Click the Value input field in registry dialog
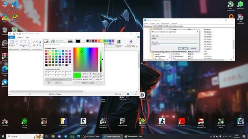The height and width of the screenshot is (139, 248). coord(175,45)
